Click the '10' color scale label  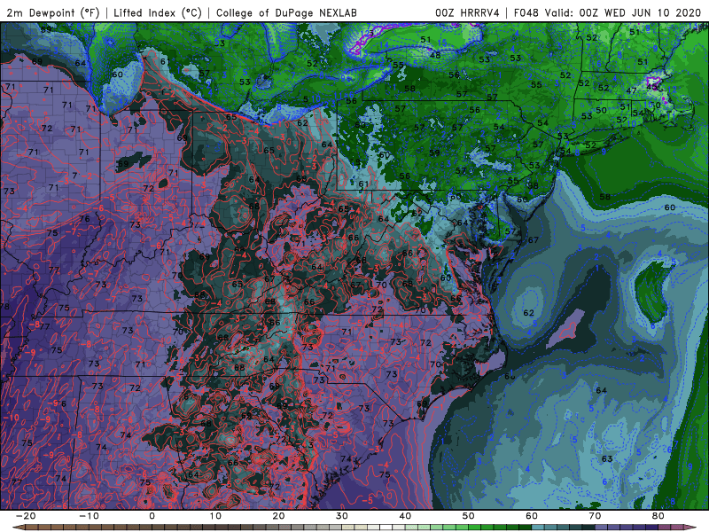(215, 516)
